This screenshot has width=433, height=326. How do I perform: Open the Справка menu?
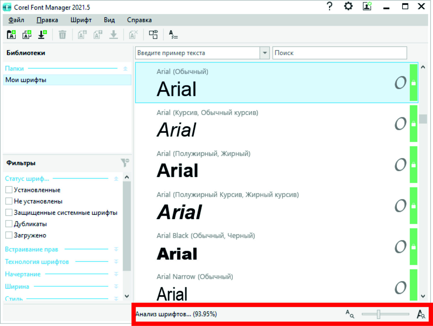139,20
